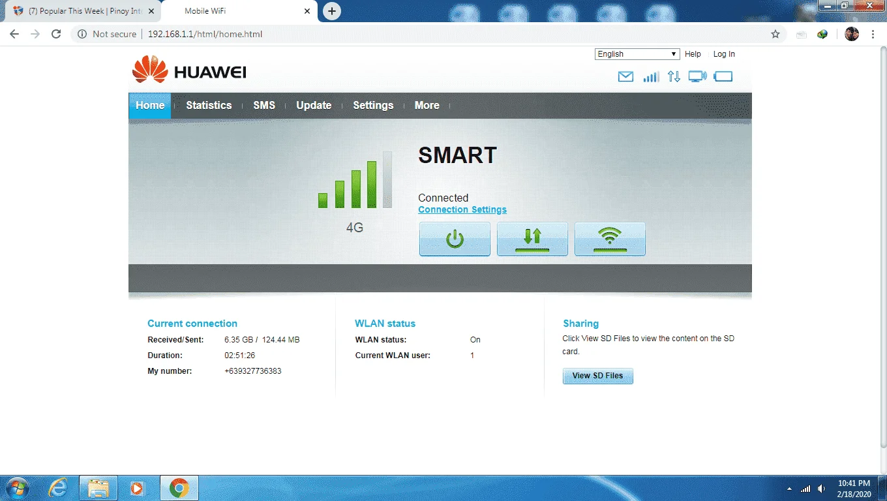Click the SMART carrier name
Image resolution: width=887 pixels, height=501 pixels.
point(457,155)
